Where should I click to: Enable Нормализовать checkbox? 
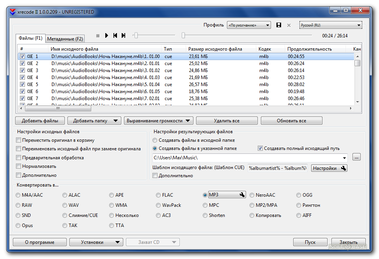pos(18,166)
